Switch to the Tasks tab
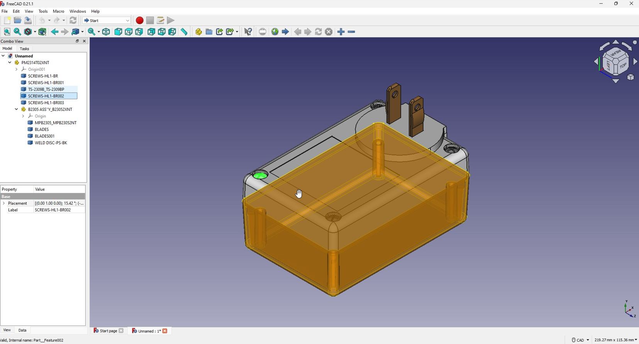The height and width of the screenshot is (344, 639). tap(24, 49)
